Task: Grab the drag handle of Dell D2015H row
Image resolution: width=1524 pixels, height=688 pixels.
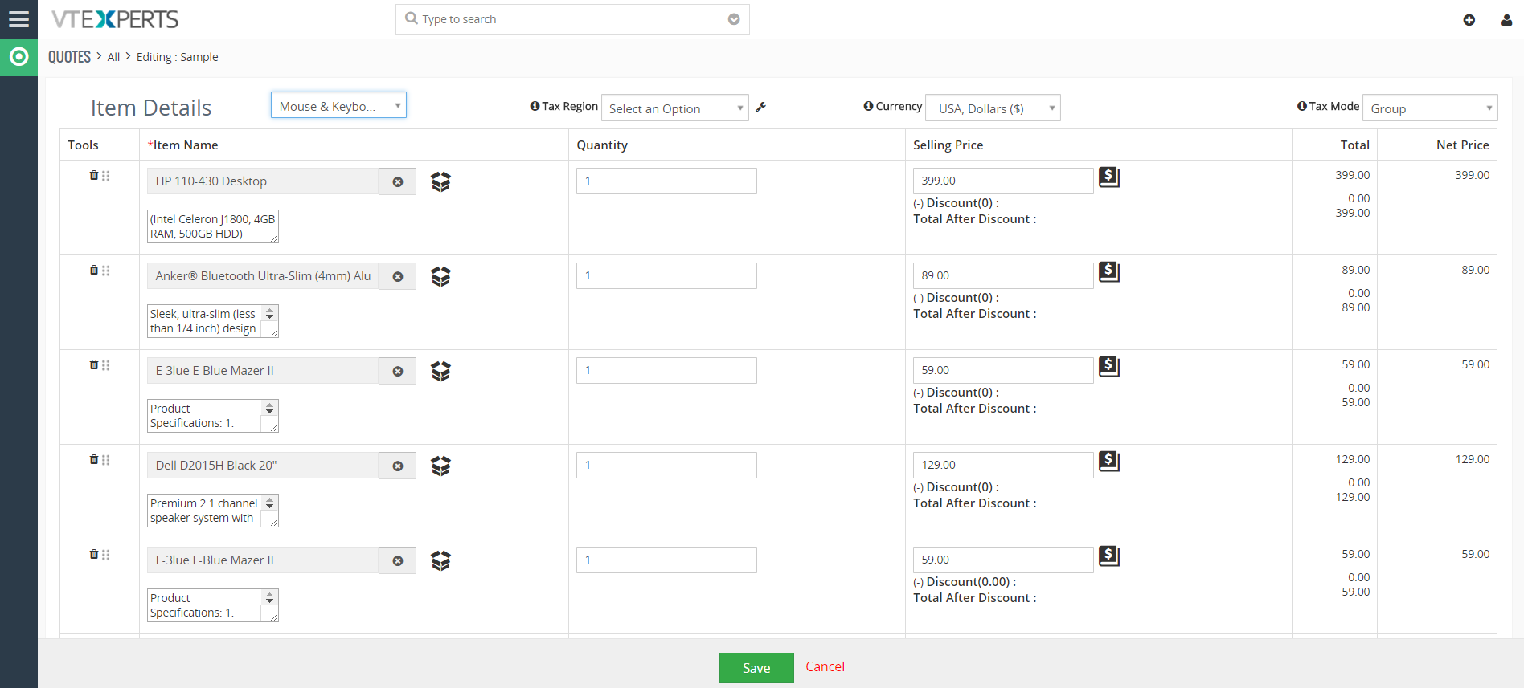Action: (106, 460)
